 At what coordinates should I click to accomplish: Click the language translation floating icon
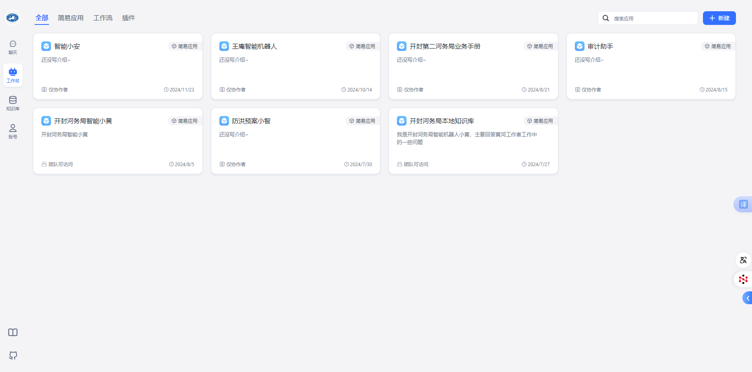tap(743, 260)
